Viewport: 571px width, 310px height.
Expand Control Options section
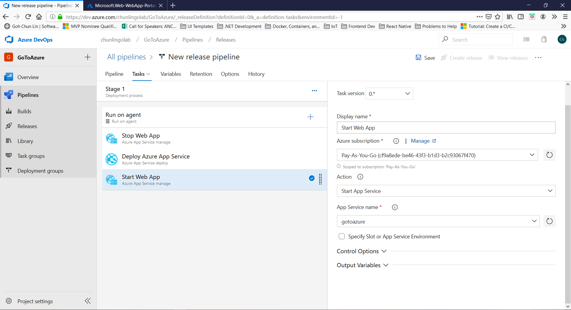click(x=361, y=251)
